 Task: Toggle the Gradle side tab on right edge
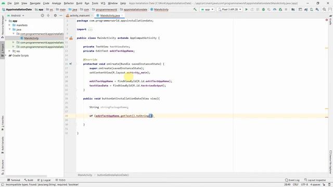[330, 20]
